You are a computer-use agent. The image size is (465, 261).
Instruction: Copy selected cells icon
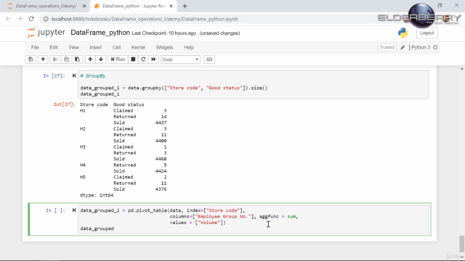[66, 59]
